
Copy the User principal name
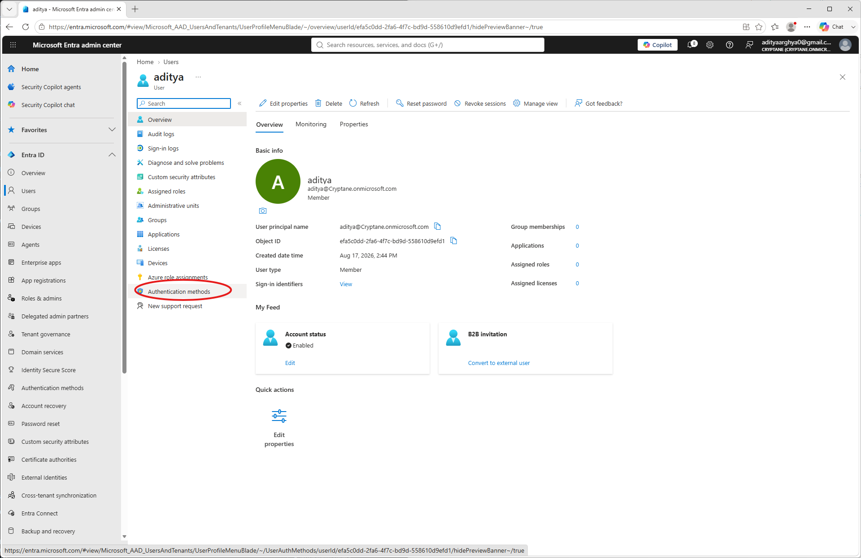click(x=438, y=227)
